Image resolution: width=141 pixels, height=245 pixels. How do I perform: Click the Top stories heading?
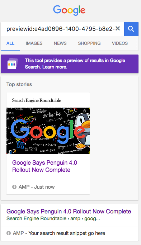pyautogui.click(x=19, y=84)
